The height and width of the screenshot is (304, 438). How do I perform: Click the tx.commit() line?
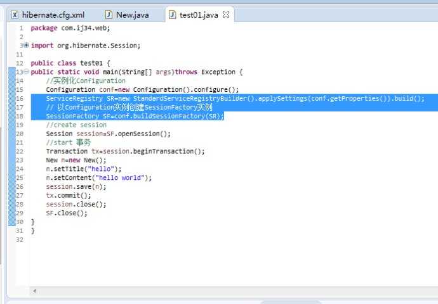(69, 196)
